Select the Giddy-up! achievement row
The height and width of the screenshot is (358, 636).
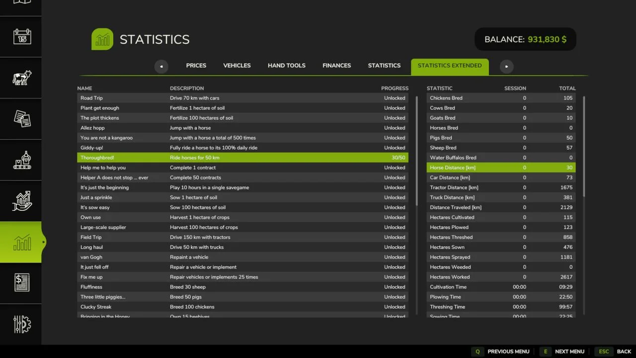point(242,148)
